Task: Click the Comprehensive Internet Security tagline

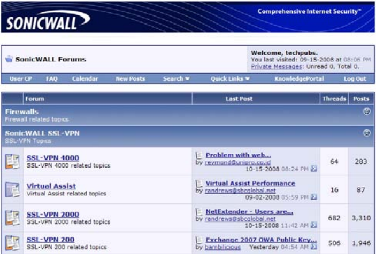Action: pyautogui.click(x=309, y=11)
